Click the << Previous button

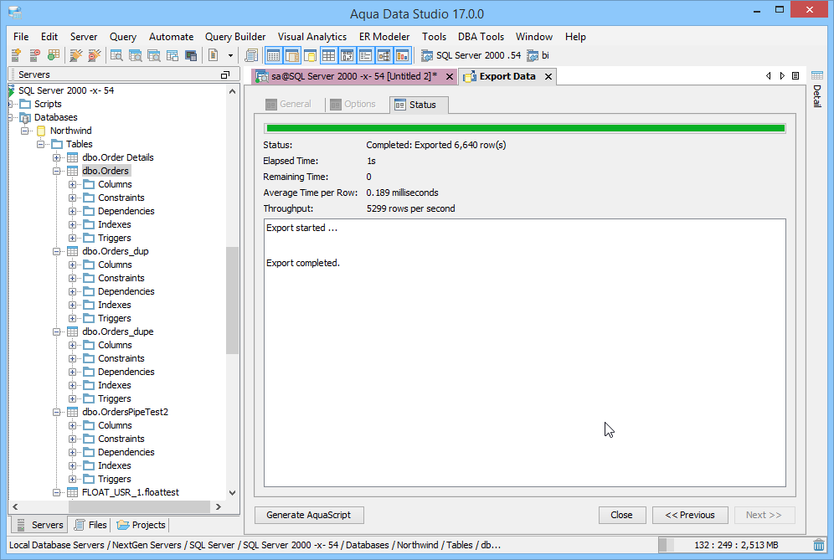pos(690,515)
